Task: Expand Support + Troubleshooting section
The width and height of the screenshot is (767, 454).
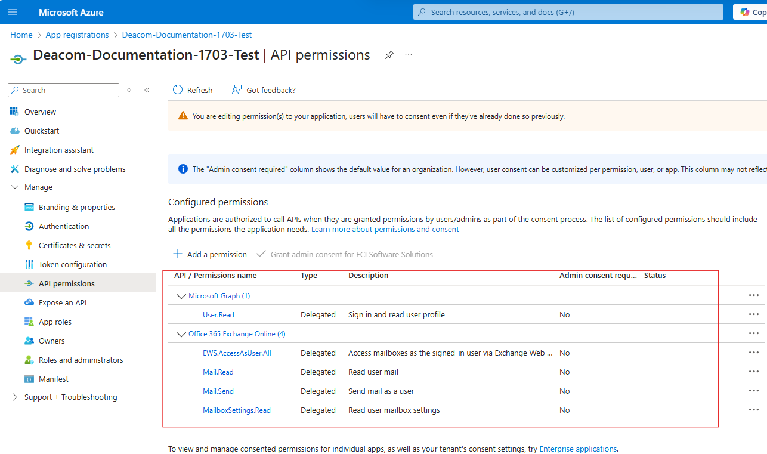Action: [x=15, y=397]
